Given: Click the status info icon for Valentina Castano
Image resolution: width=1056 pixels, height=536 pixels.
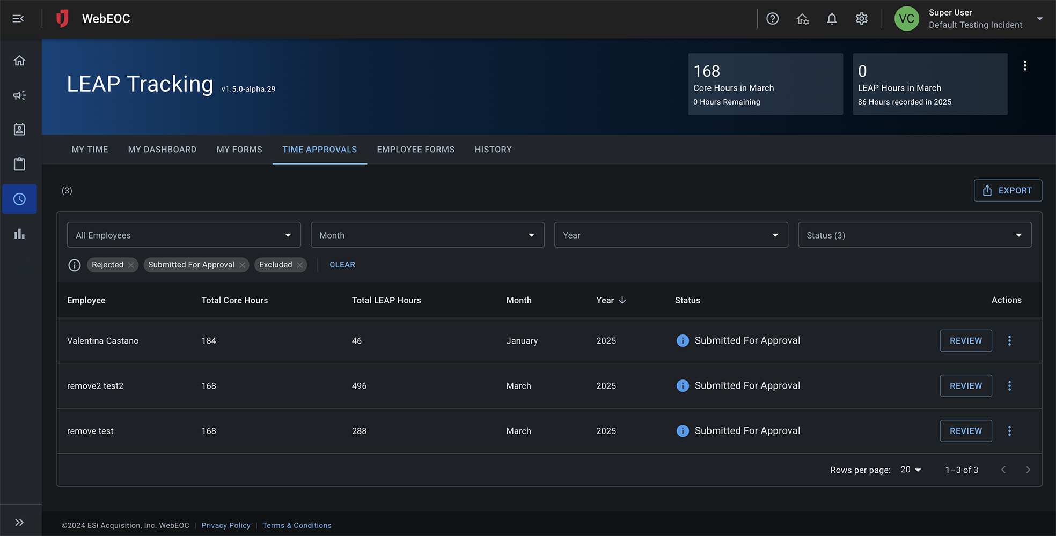Looking at the screenshot, I should pyautogui.click(x=683, y=341).
